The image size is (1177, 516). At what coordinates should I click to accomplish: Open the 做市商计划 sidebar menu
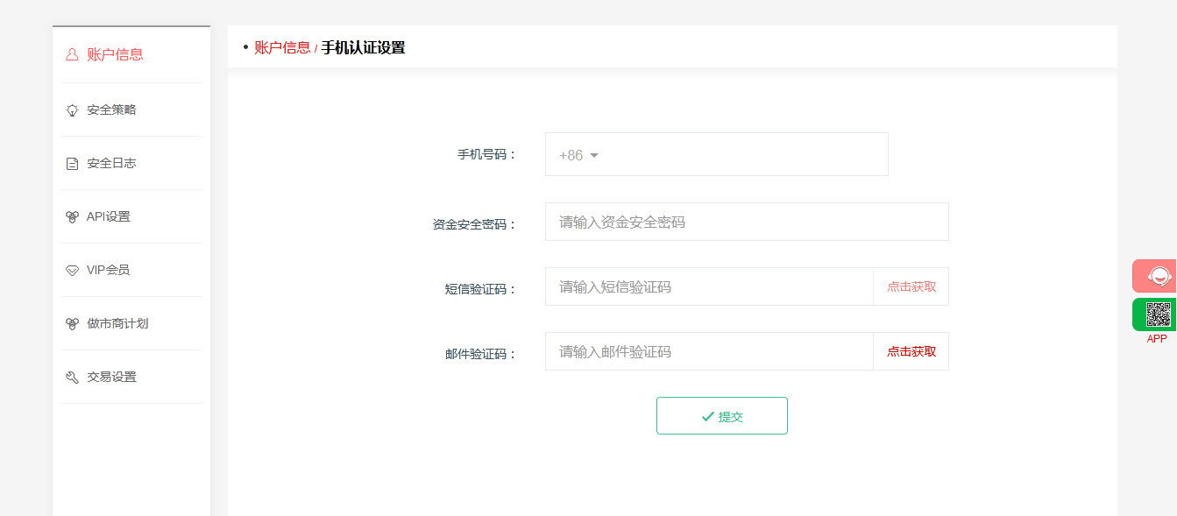click(x=131, y=324)
